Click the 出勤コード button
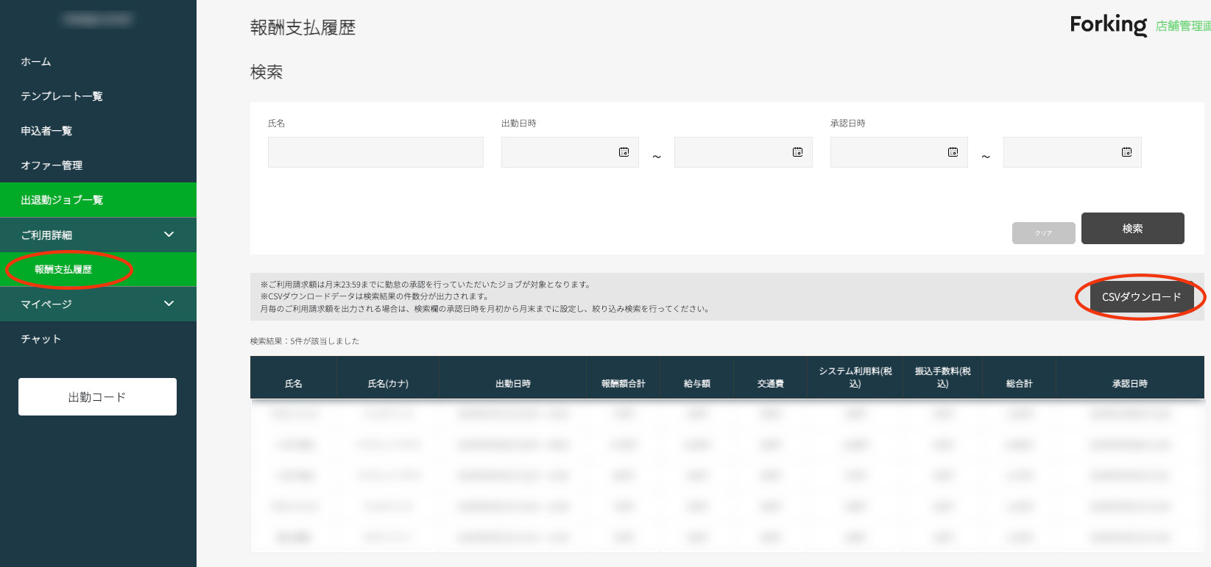 (97, 397)
